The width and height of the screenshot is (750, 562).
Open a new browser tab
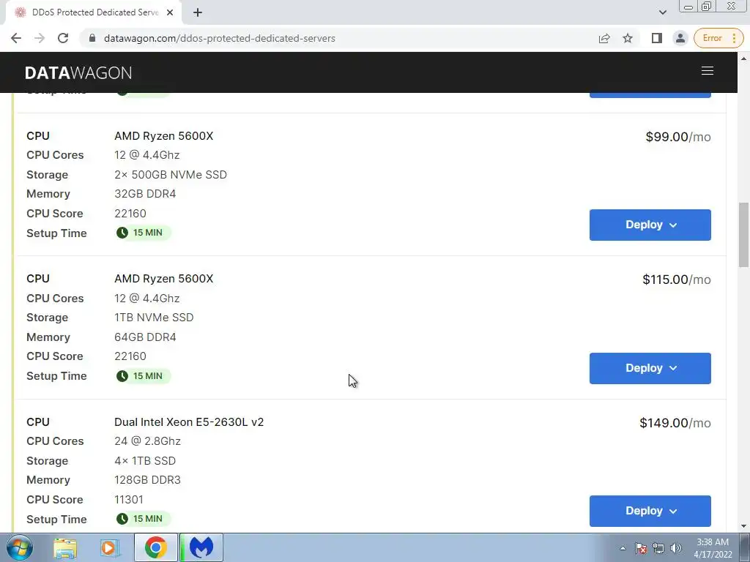[x=198, y=12]
